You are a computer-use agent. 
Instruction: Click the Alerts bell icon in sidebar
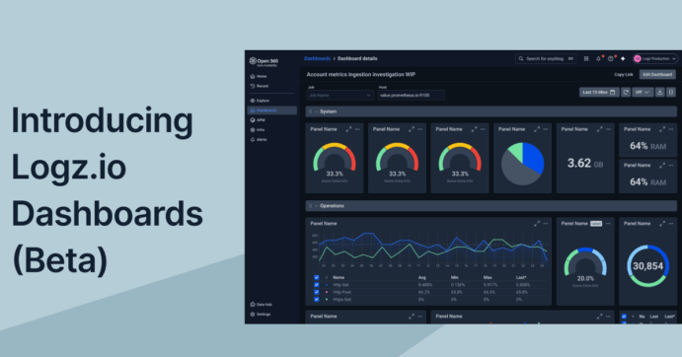[x=253, y=140]
